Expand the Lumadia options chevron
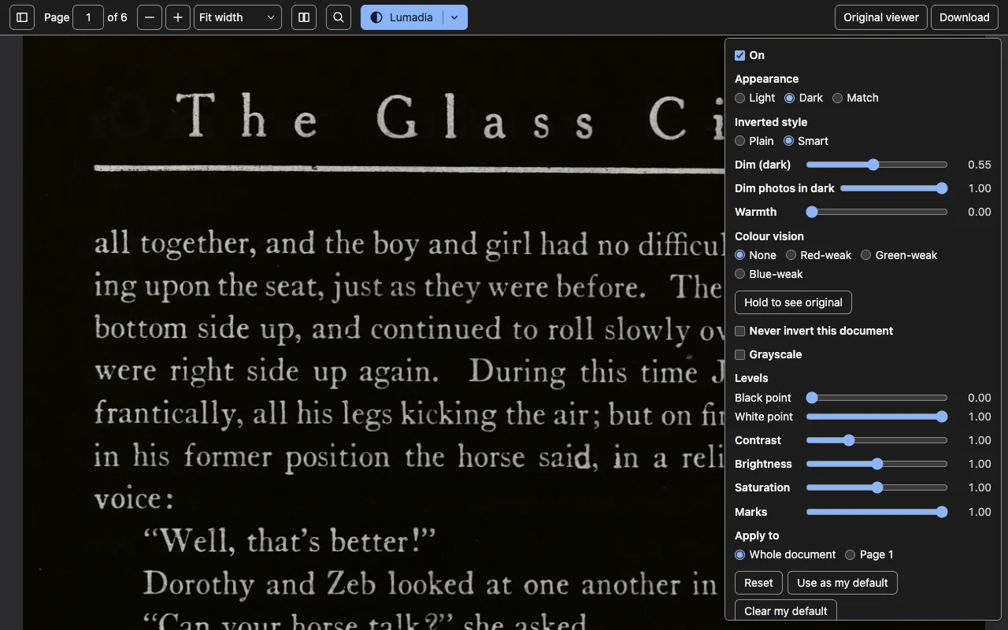Image resolution: width=1008 pixels, height=630 pixels. (454, 17)
